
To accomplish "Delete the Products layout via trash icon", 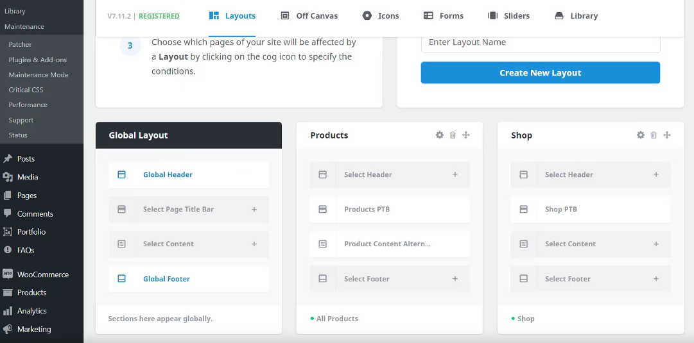I will 453,135.
